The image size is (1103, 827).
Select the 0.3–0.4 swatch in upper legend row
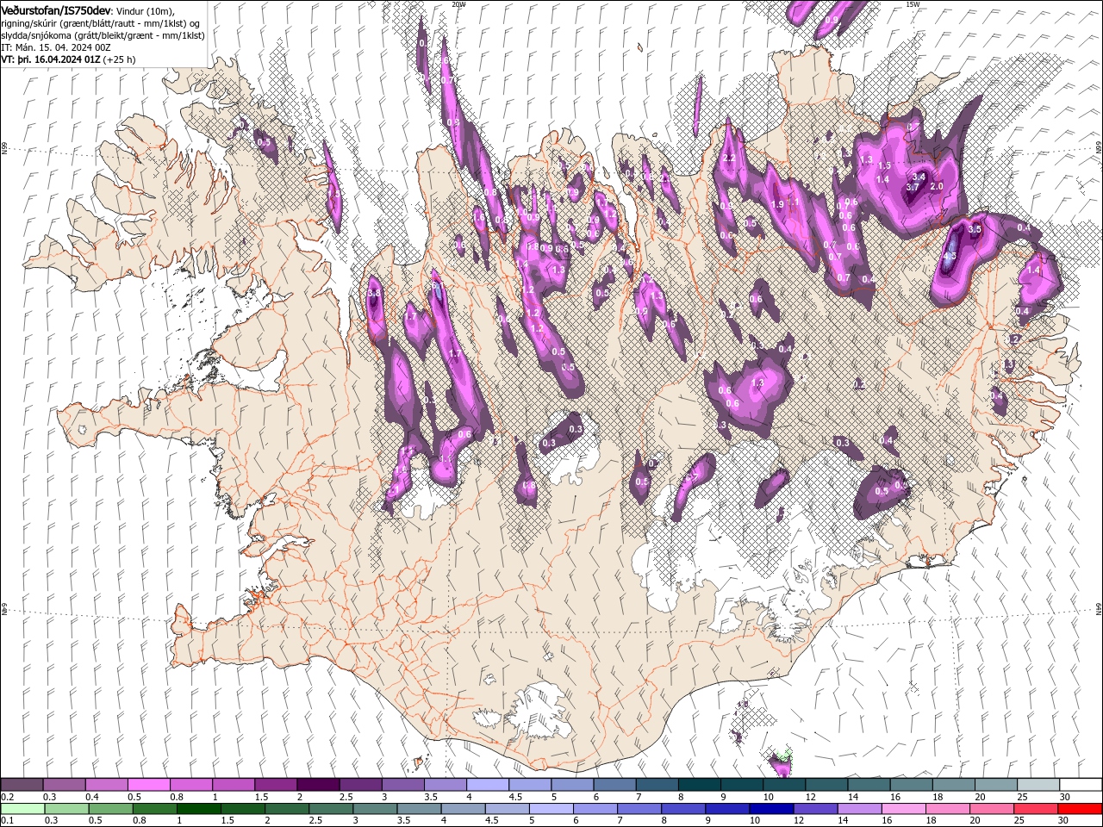(64, 785)
